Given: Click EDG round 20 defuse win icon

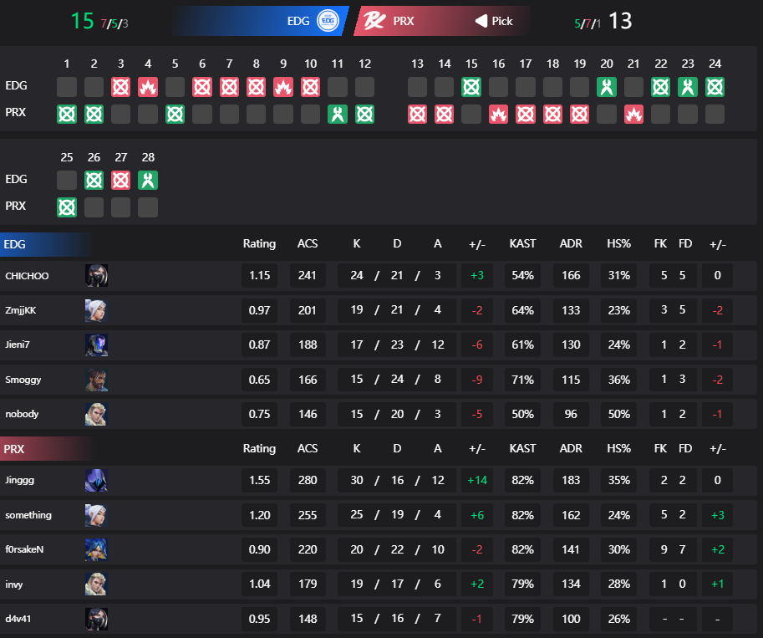Looking at the screenshot, I should [607, 87].
